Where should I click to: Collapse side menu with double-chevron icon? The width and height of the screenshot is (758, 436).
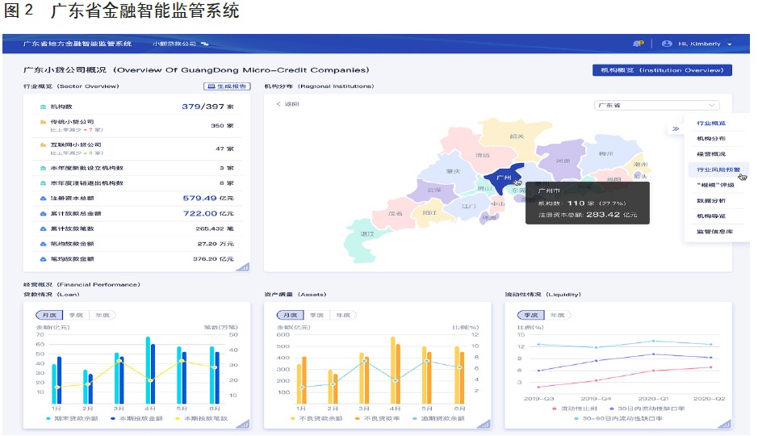pos(675,128)
